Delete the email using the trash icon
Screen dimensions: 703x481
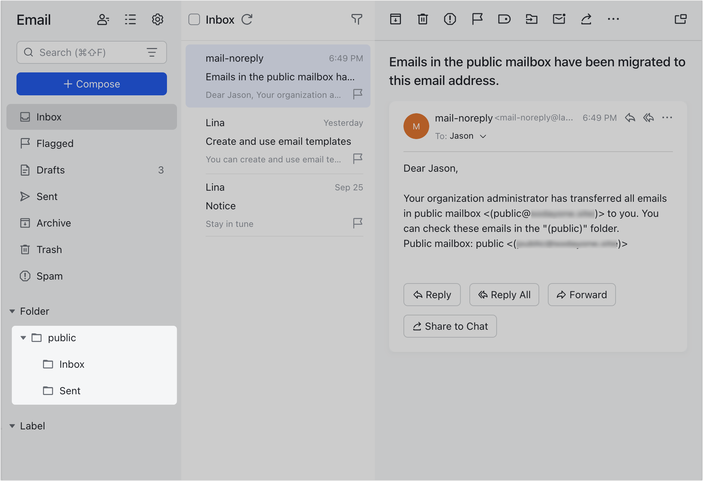(x=423, y=19)
